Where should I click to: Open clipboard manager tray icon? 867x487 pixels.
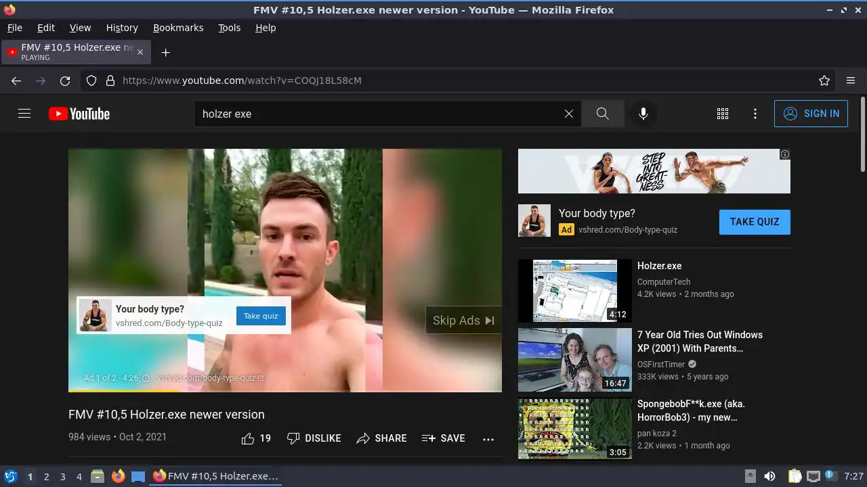coord(795,476)
